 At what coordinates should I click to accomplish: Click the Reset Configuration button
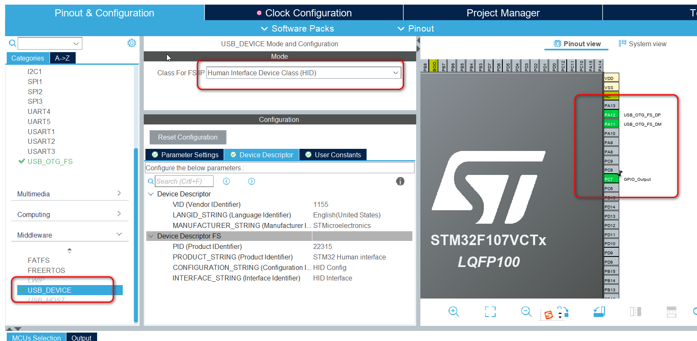(x=188, y=137)
